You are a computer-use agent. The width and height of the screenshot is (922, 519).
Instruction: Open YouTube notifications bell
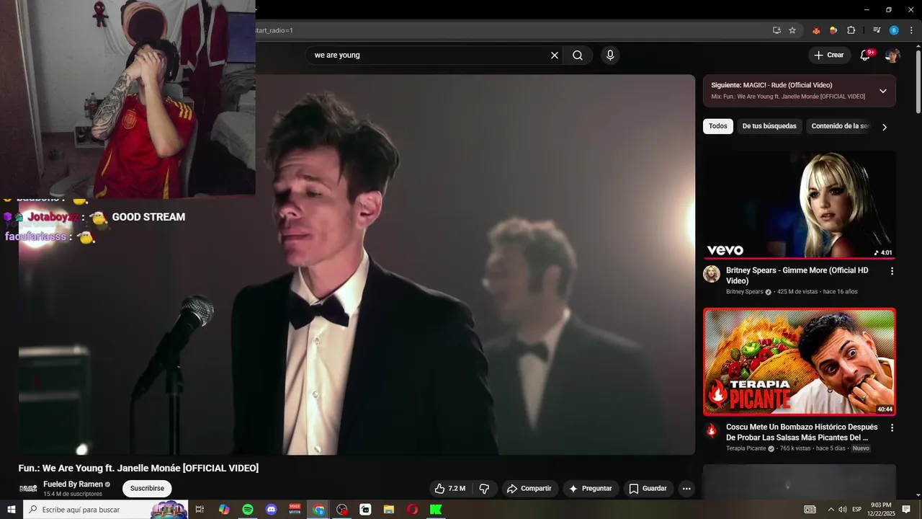pyautogui.click(x=865, y=56)
